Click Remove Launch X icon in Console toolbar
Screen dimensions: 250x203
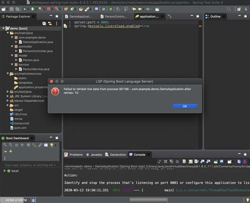coord(166,161)
